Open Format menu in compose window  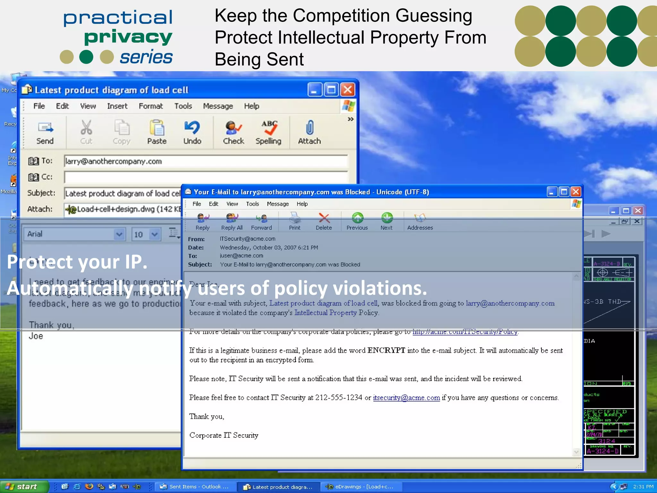[x=150, y=106]
